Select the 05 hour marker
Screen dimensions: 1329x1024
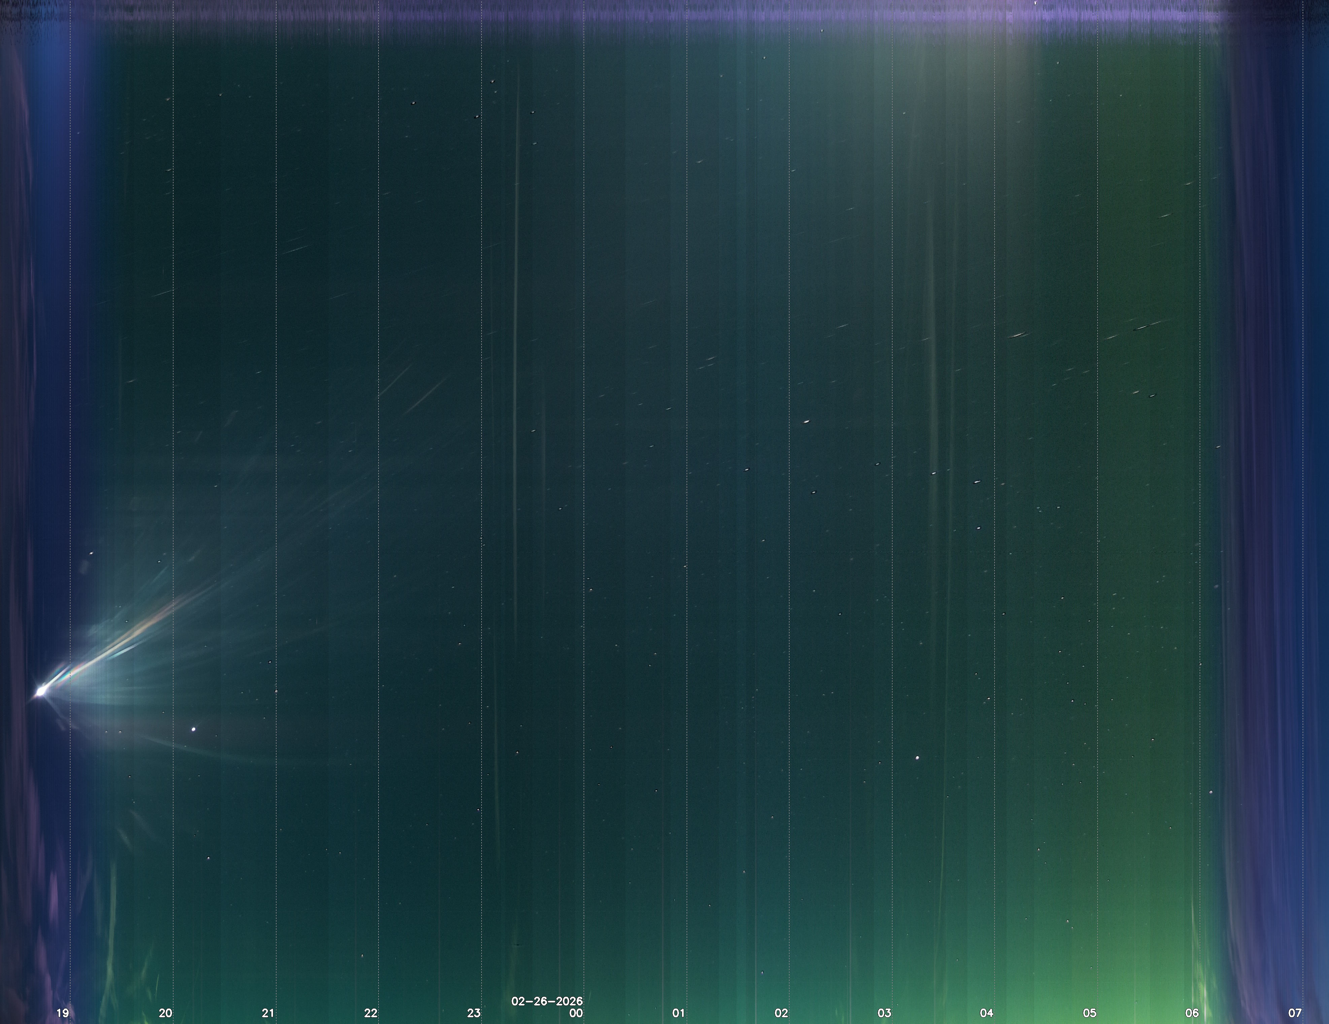pos(1089,1014)
